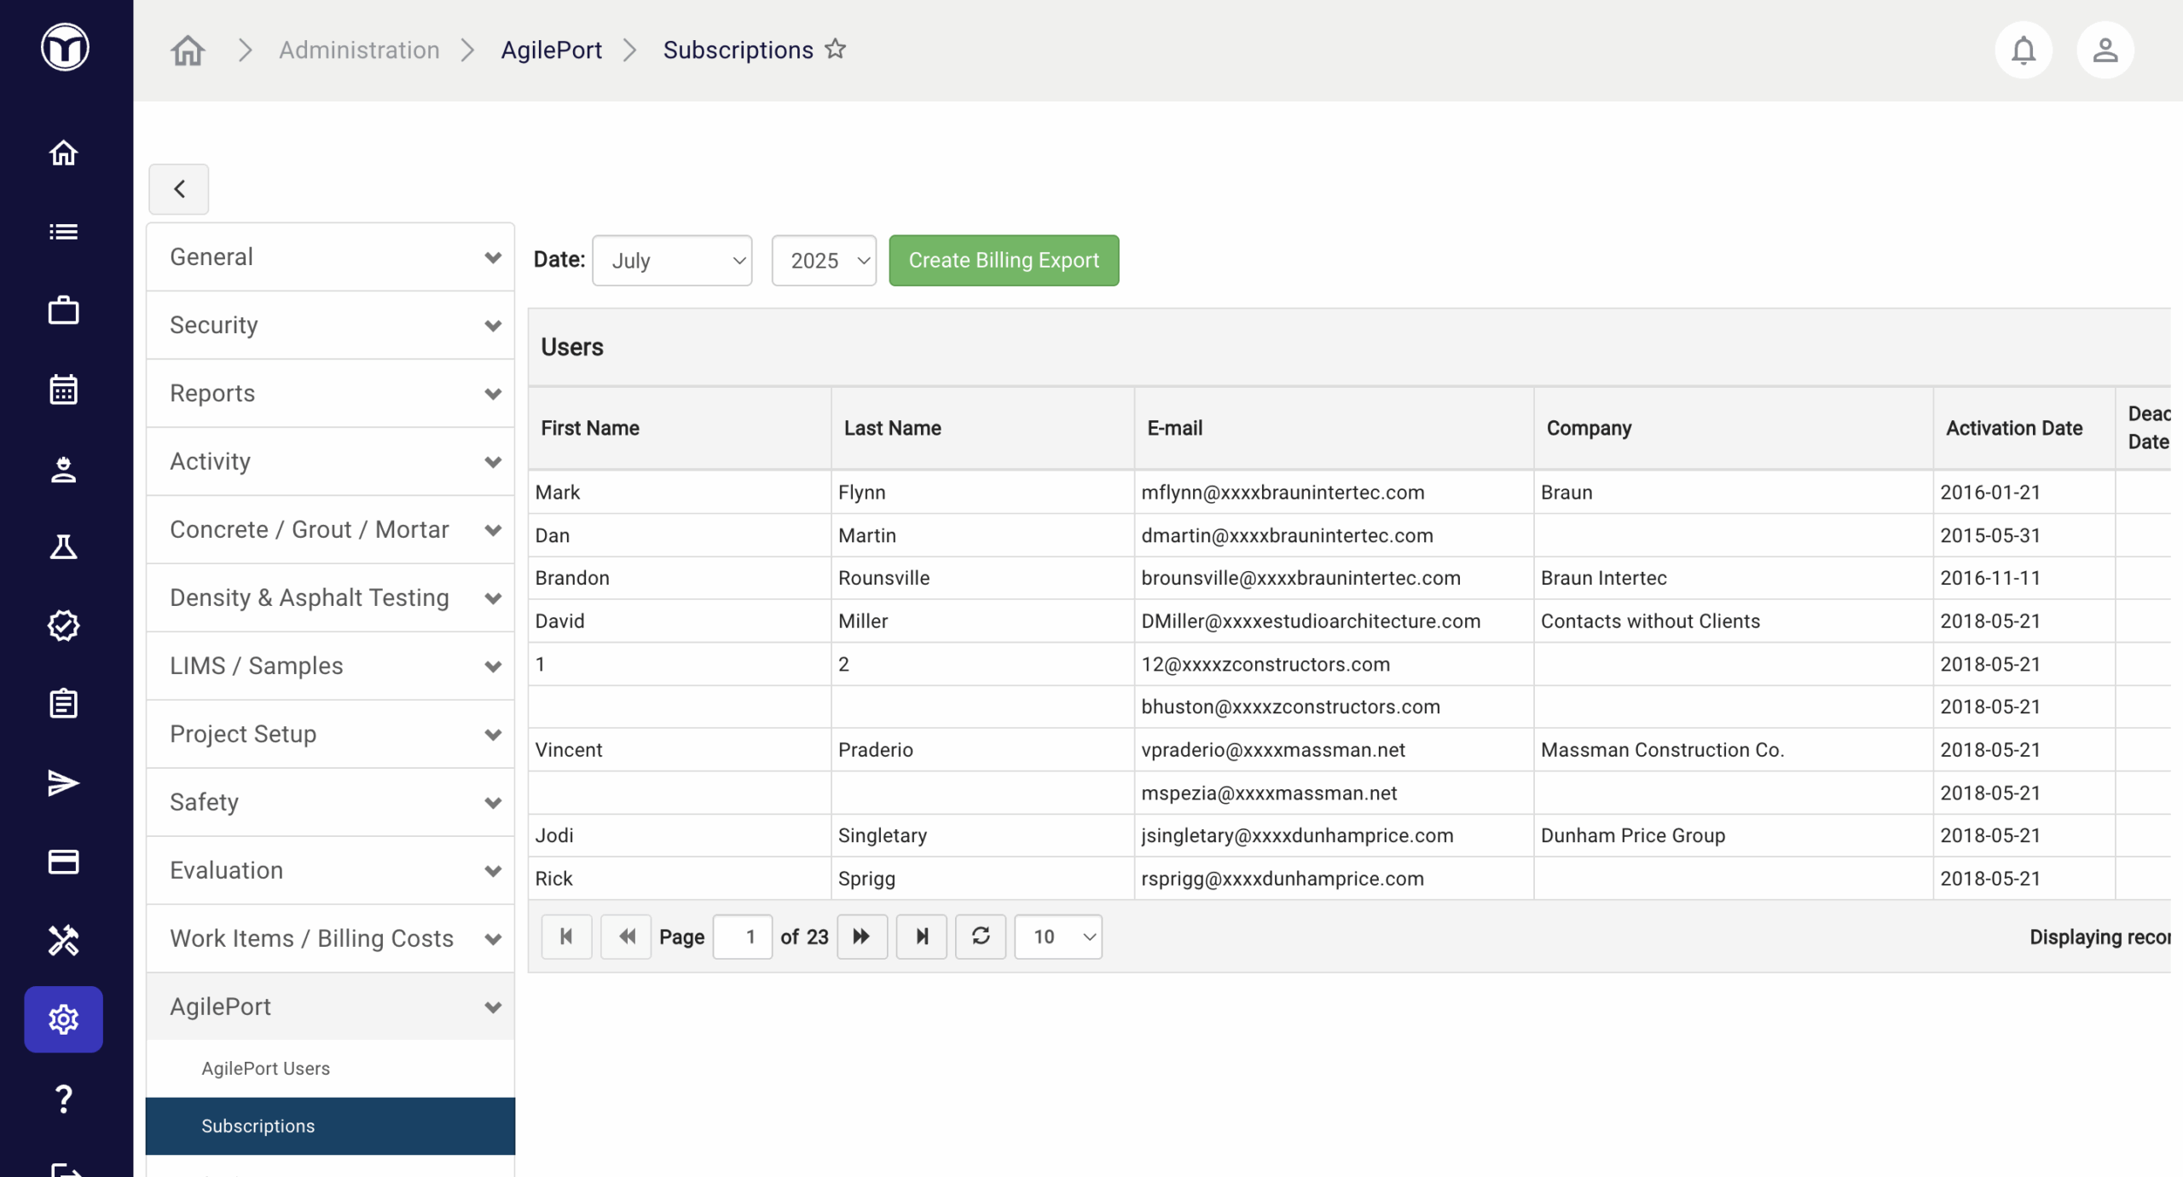The height and width of the screenshot is (1177, 2183).
Task: Open the month dropdown showing July
Action: [672, 261]
